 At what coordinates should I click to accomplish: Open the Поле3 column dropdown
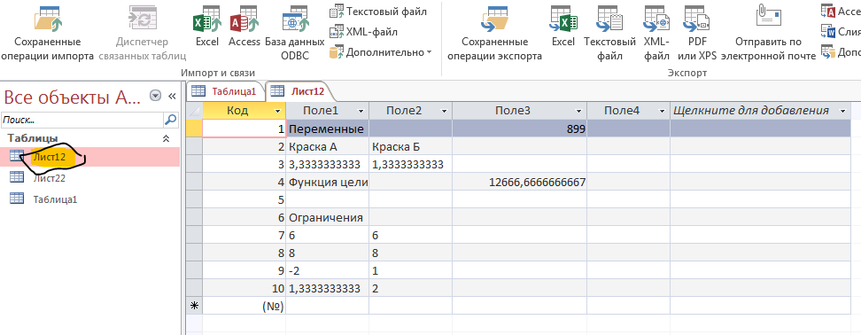578,111
